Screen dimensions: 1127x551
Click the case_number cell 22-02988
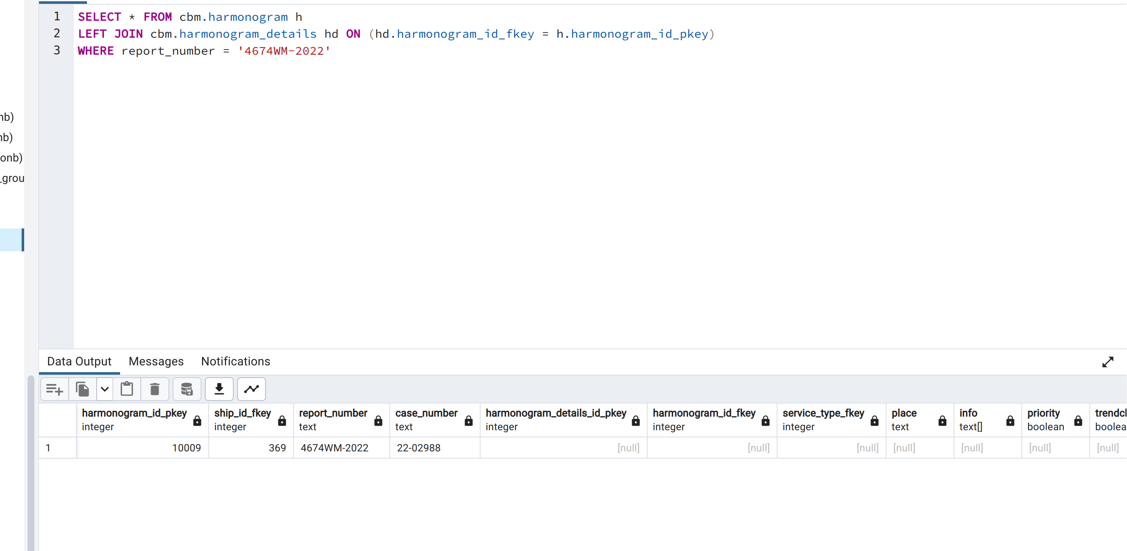[x=419, y=448]
